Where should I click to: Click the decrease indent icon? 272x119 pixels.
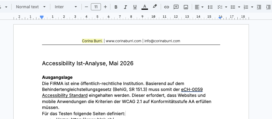tap(259, 7)
